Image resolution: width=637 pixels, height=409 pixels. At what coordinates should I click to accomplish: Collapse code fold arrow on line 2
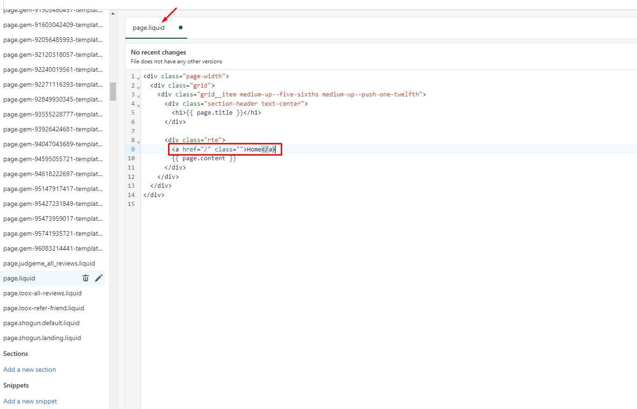[x=138, y=87]
